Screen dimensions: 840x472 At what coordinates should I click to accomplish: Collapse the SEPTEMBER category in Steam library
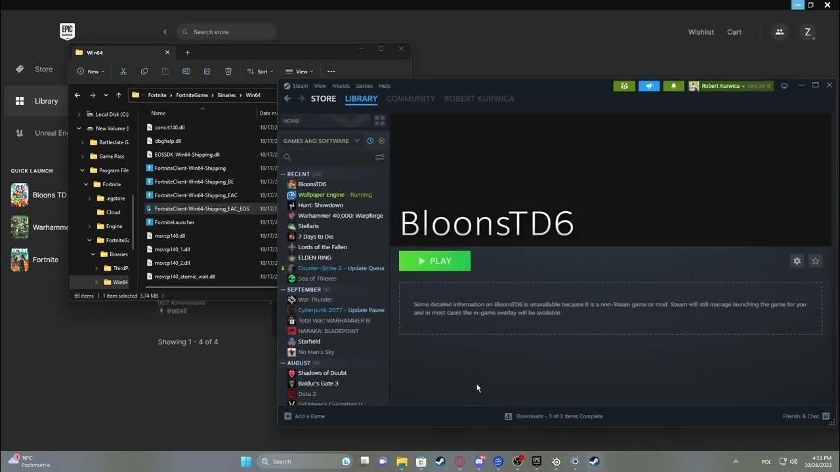pos(283,290)
